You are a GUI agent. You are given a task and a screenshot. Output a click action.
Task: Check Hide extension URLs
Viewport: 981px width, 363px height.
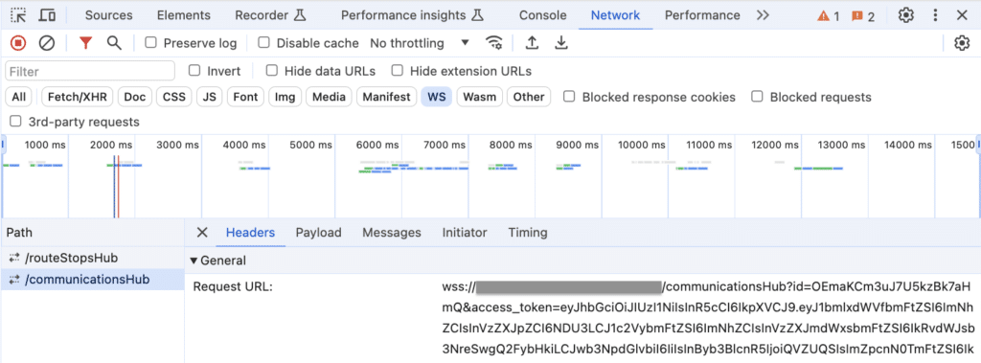tap(398, 70)
